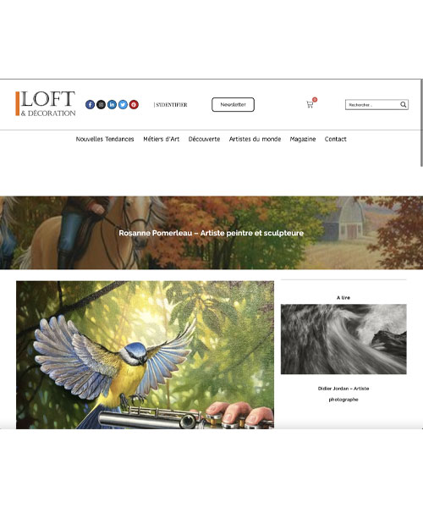Click the search magnifier icon
Viewport: 423px width, 508px height.
(404, 105)
